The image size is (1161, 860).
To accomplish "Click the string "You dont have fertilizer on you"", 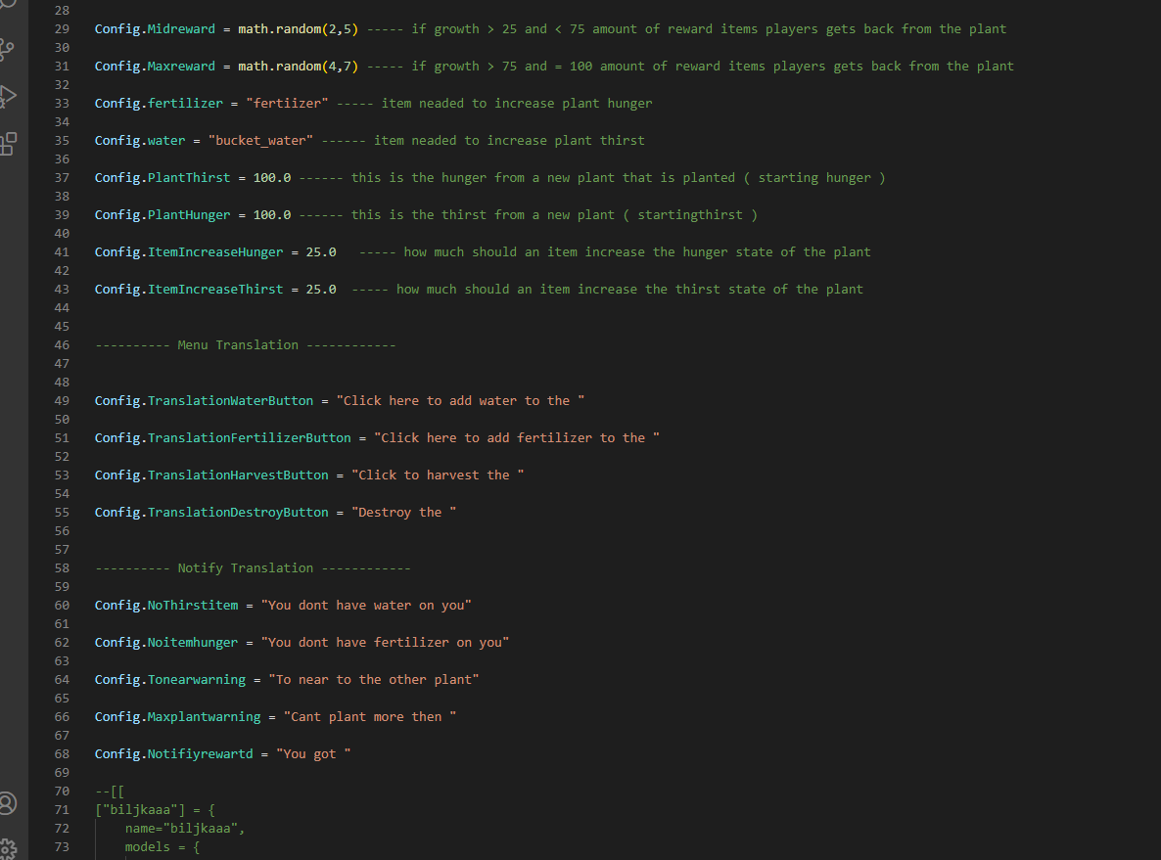I will coord(385,643).
